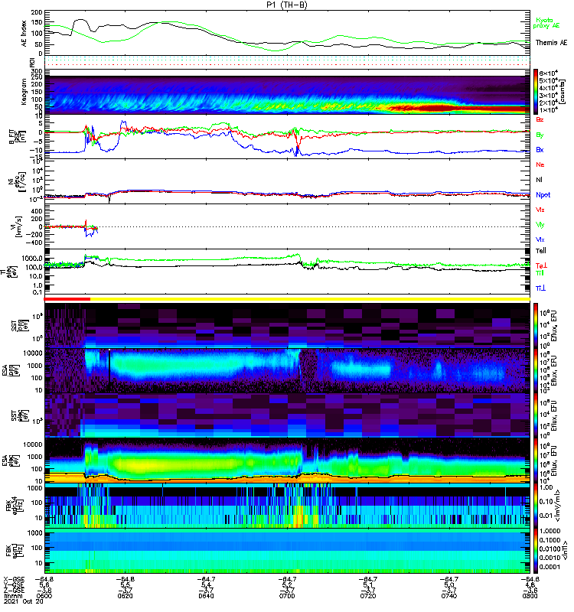Click the red "Te⊥" legend label
The width and height of the screenshot is (574, 612).
click(541, 265)
